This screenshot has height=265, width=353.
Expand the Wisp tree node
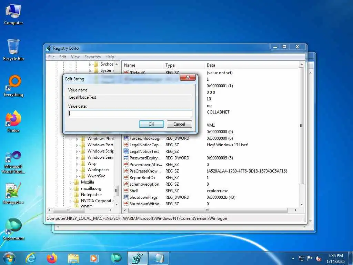coord(77,164)
